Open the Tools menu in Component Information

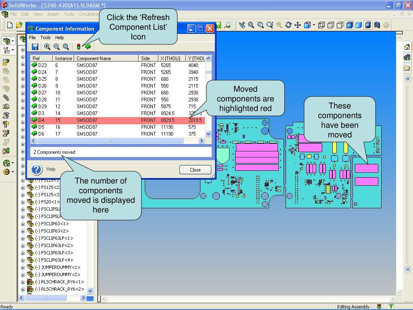(45, 38)
